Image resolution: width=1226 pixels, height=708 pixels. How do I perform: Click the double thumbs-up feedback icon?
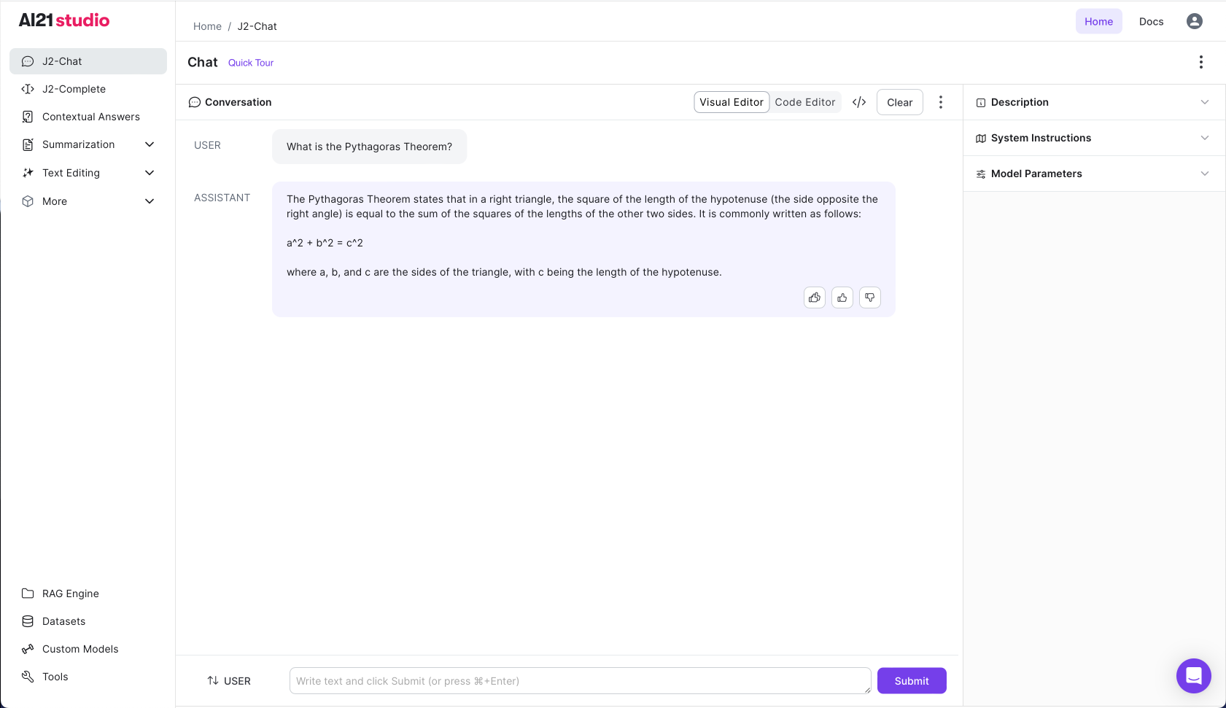click(x=815, y=297)
